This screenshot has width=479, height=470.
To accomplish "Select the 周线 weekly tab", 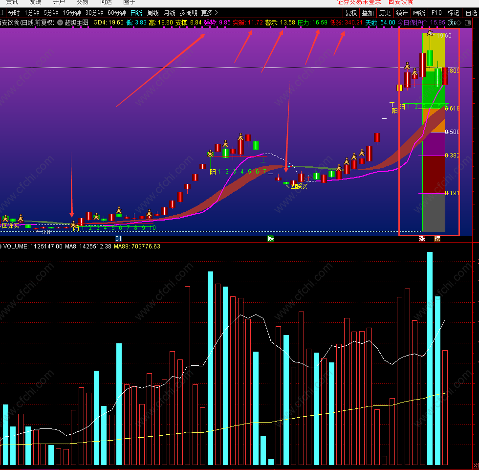I will (x=152, y=13).
